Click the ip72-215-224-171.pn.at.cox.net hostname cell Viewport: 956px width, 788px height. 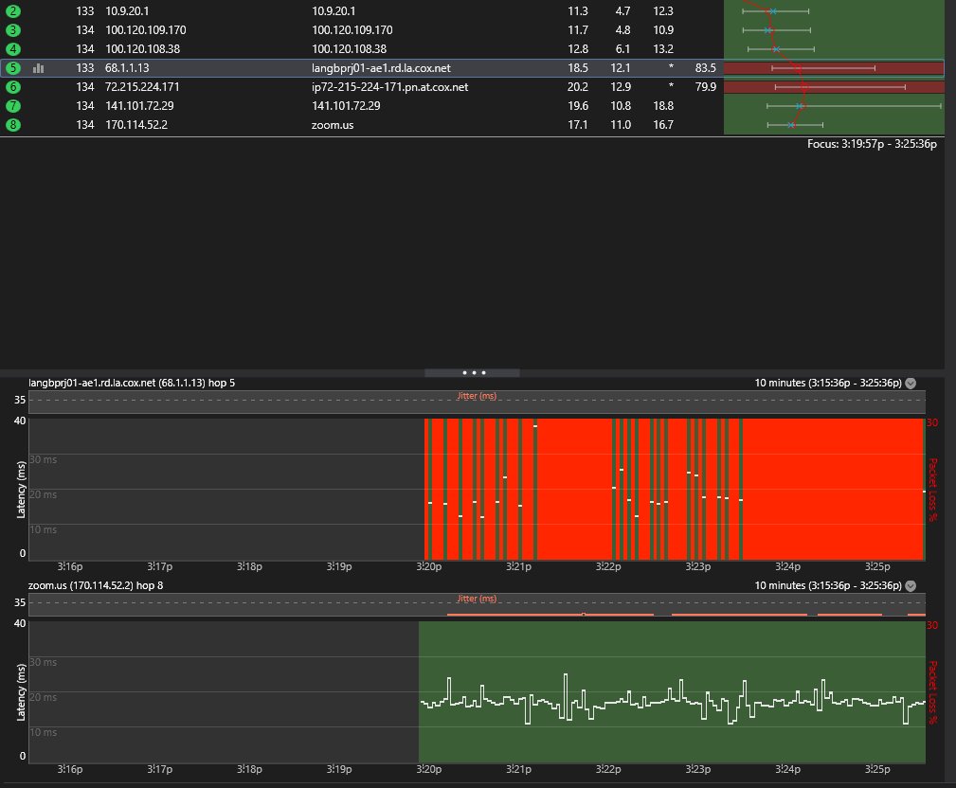tap(390, 86)
